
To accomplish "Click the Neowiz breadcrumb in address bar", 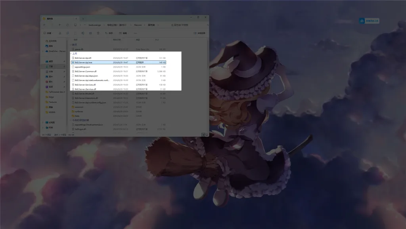I will click(138, 25).
